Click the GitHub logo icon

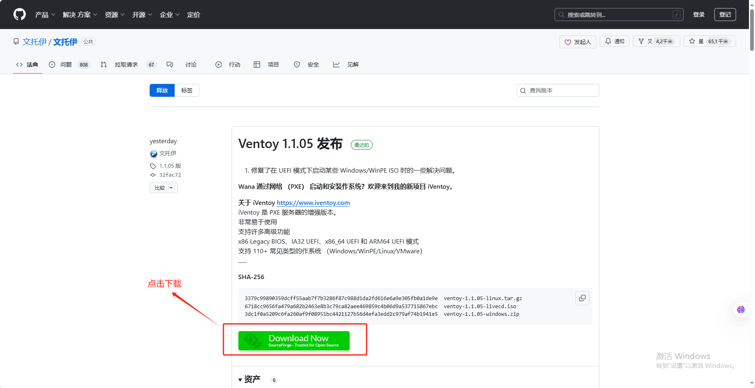pos(19,15)
